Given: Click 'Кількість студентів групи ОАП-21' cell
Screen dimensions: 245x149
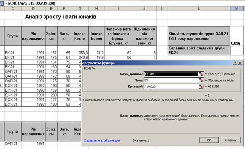Looking at the screenshot, I should 199,36.
